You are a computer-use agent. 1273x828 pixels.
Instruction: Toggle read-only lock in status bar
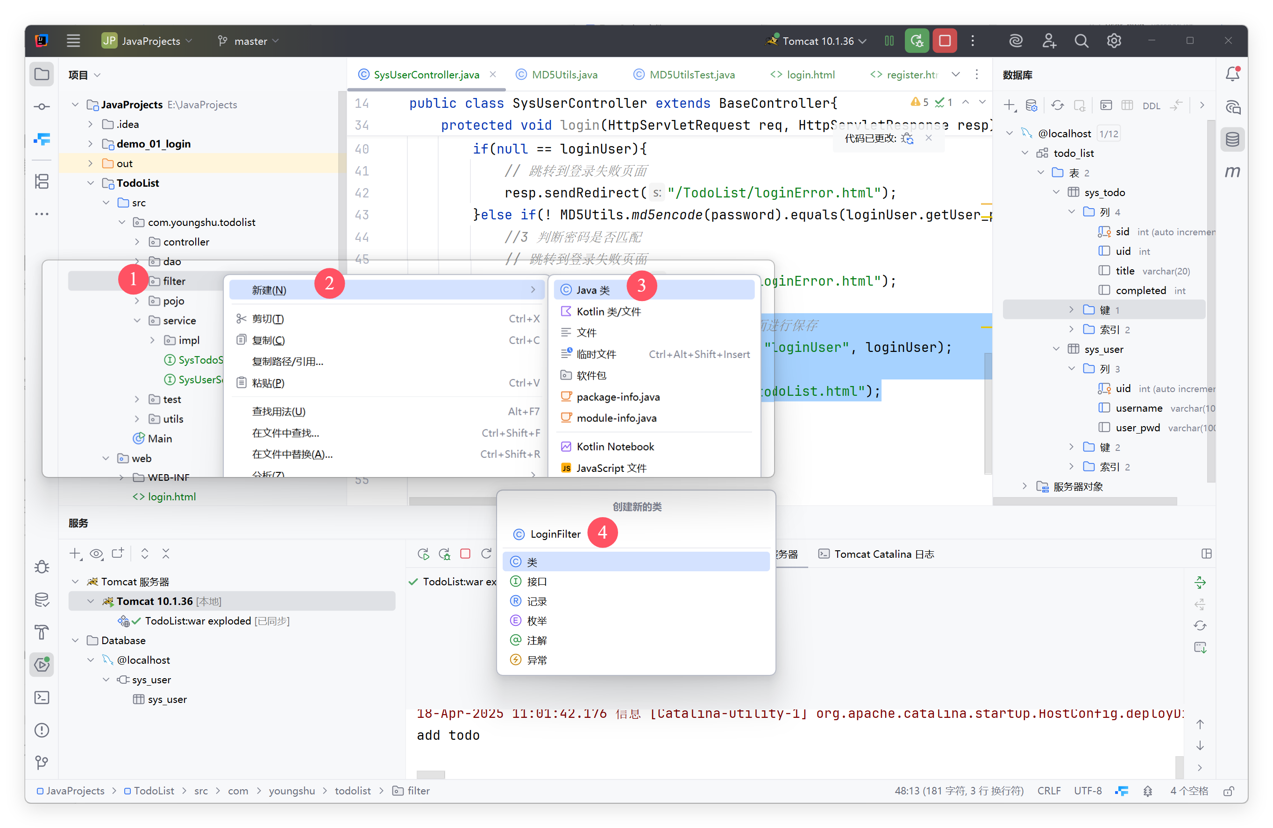pos(1228,791)
